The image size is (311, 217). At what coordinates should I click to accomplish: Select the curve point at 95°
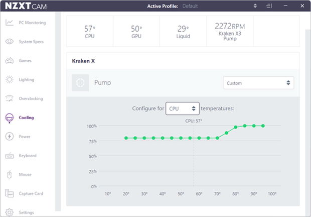coord(263,126)
